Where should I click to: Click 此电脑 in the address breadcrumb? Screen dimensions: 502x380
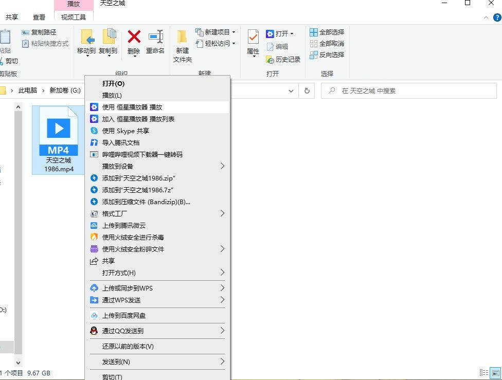point(28,91)
